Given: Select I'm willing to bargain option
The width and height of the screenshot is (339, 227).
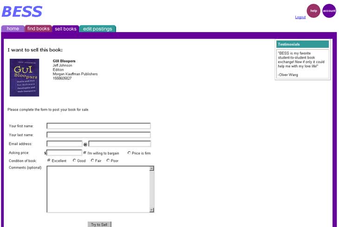Looking at the screenshot, I should [x=85, y=153].
